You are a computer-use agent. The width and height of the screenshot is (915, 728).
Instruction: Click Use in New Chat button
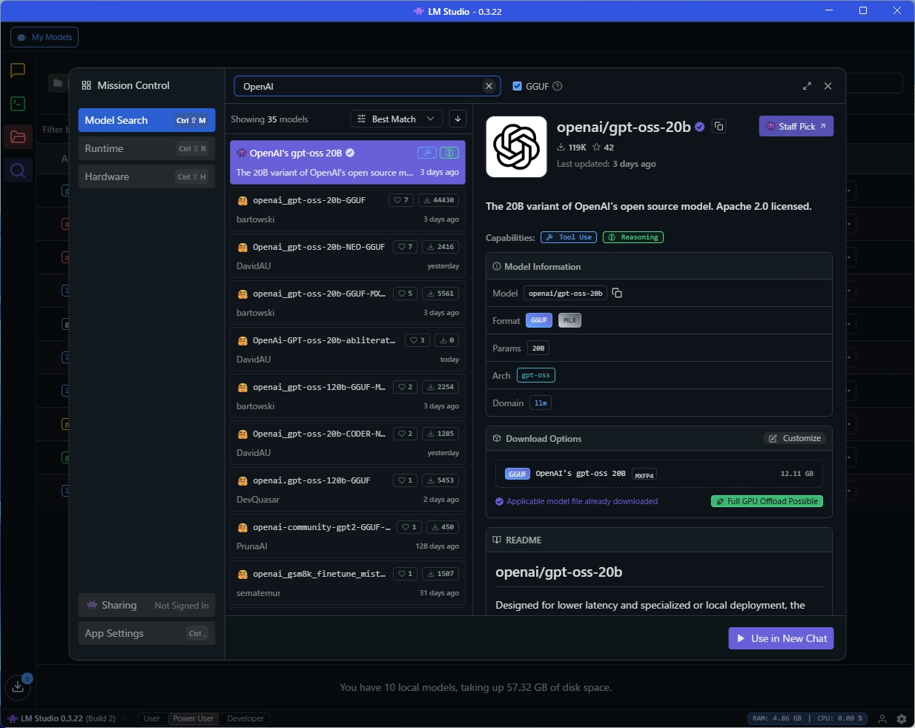click(x=782, y=638)
